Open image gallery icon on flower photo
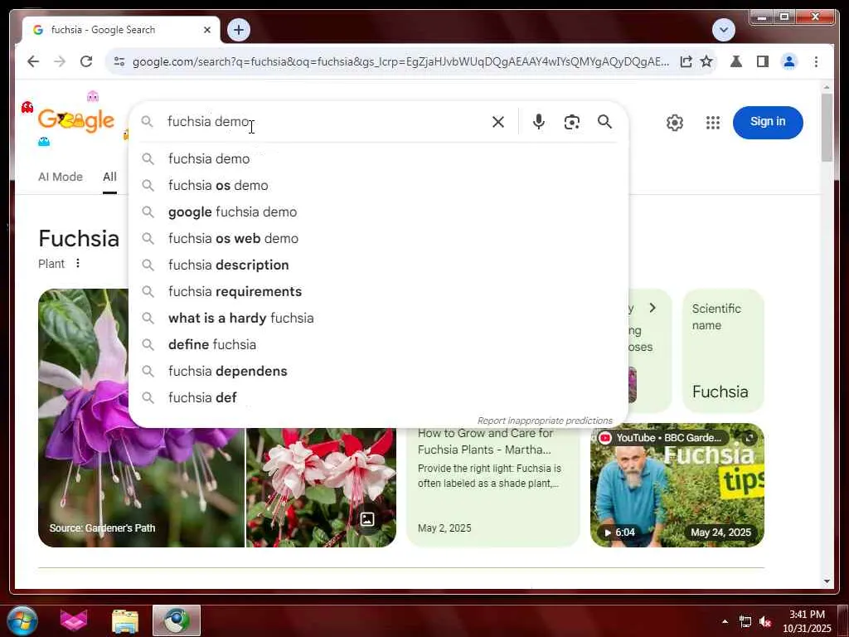The image size is (849, 637). [x=367, y=519]
